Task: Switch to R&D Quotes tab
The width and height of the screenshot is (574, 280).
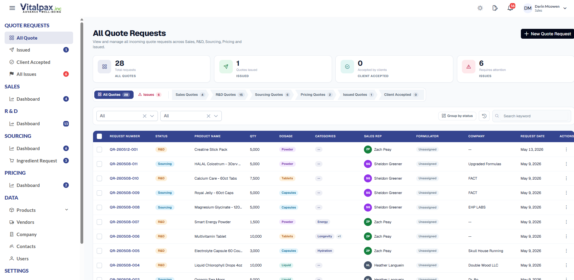Action: tap(229, 95)
